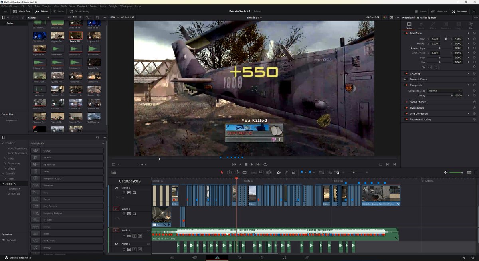Activate the Dynamic Trim Mode tool
This screenshot has width=479, height=261.
click(x=237, y=172)
